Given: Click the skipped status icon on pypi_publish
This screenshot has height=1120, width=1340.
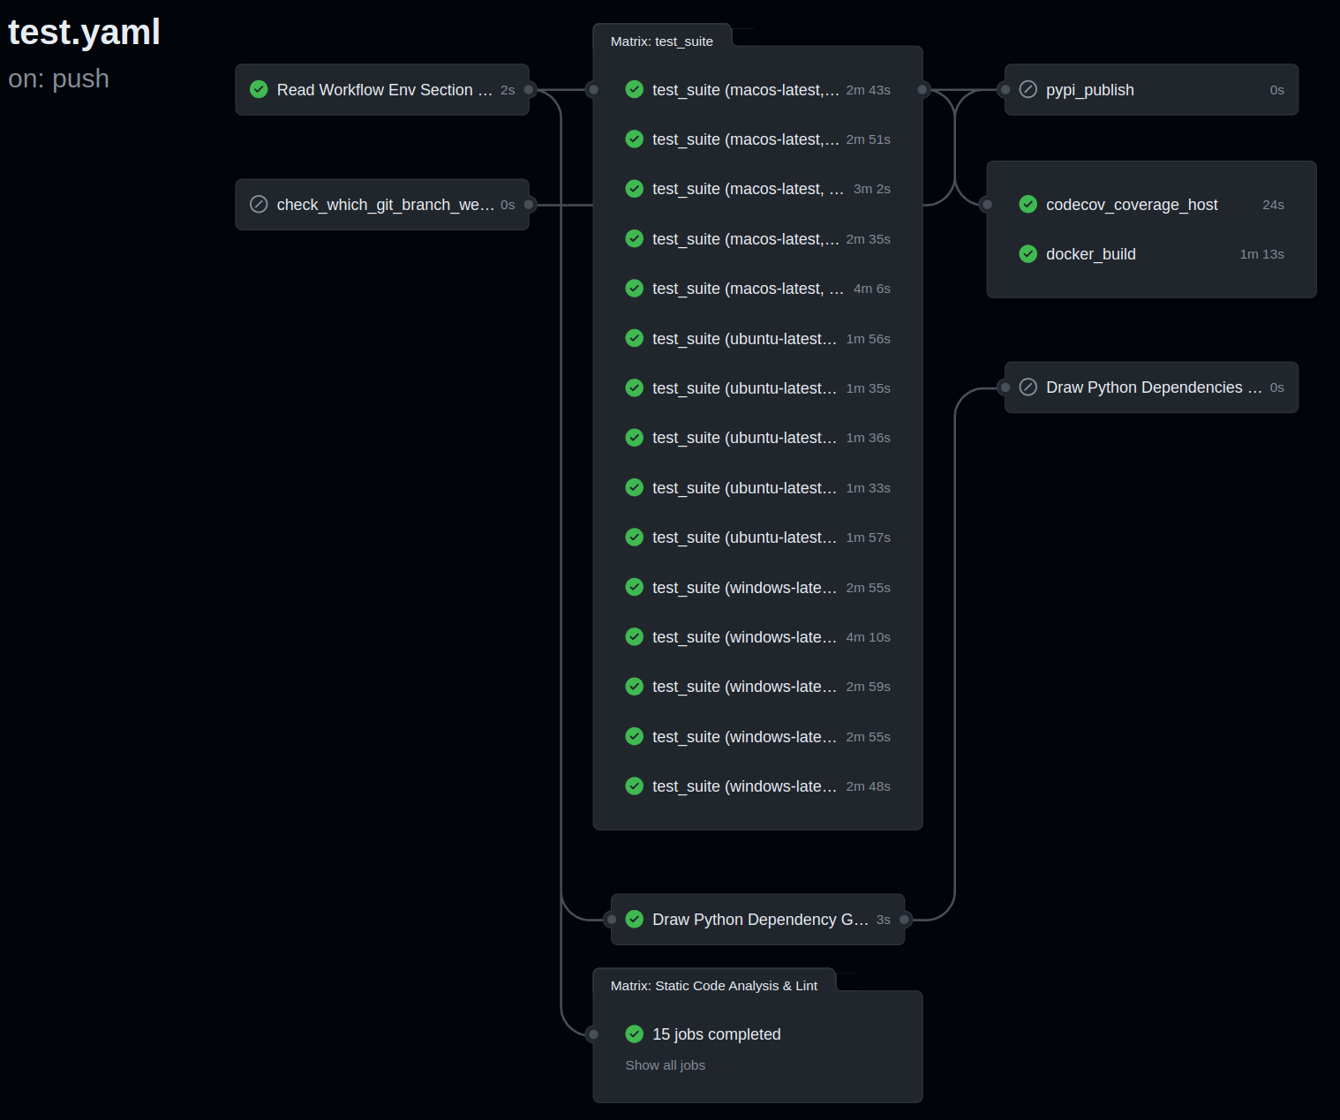Looking at the screenshot, I should [x=1028, y=89].
